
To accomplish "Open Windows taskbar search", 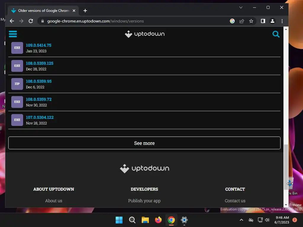I will coord(132,220).
